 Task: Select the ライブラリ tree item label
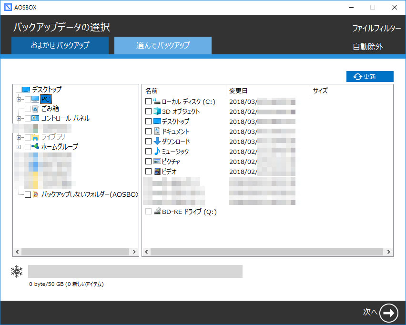pos(53,137)
